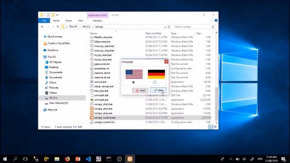Open taskbar search magnifier
This screenshot has height=163, width=290.
(x=15, y=159)
